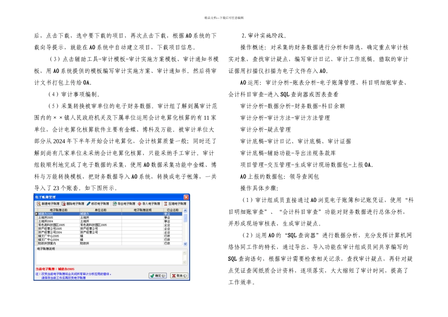Click the 导入电子账簿 toolbar button

(149, 204)
